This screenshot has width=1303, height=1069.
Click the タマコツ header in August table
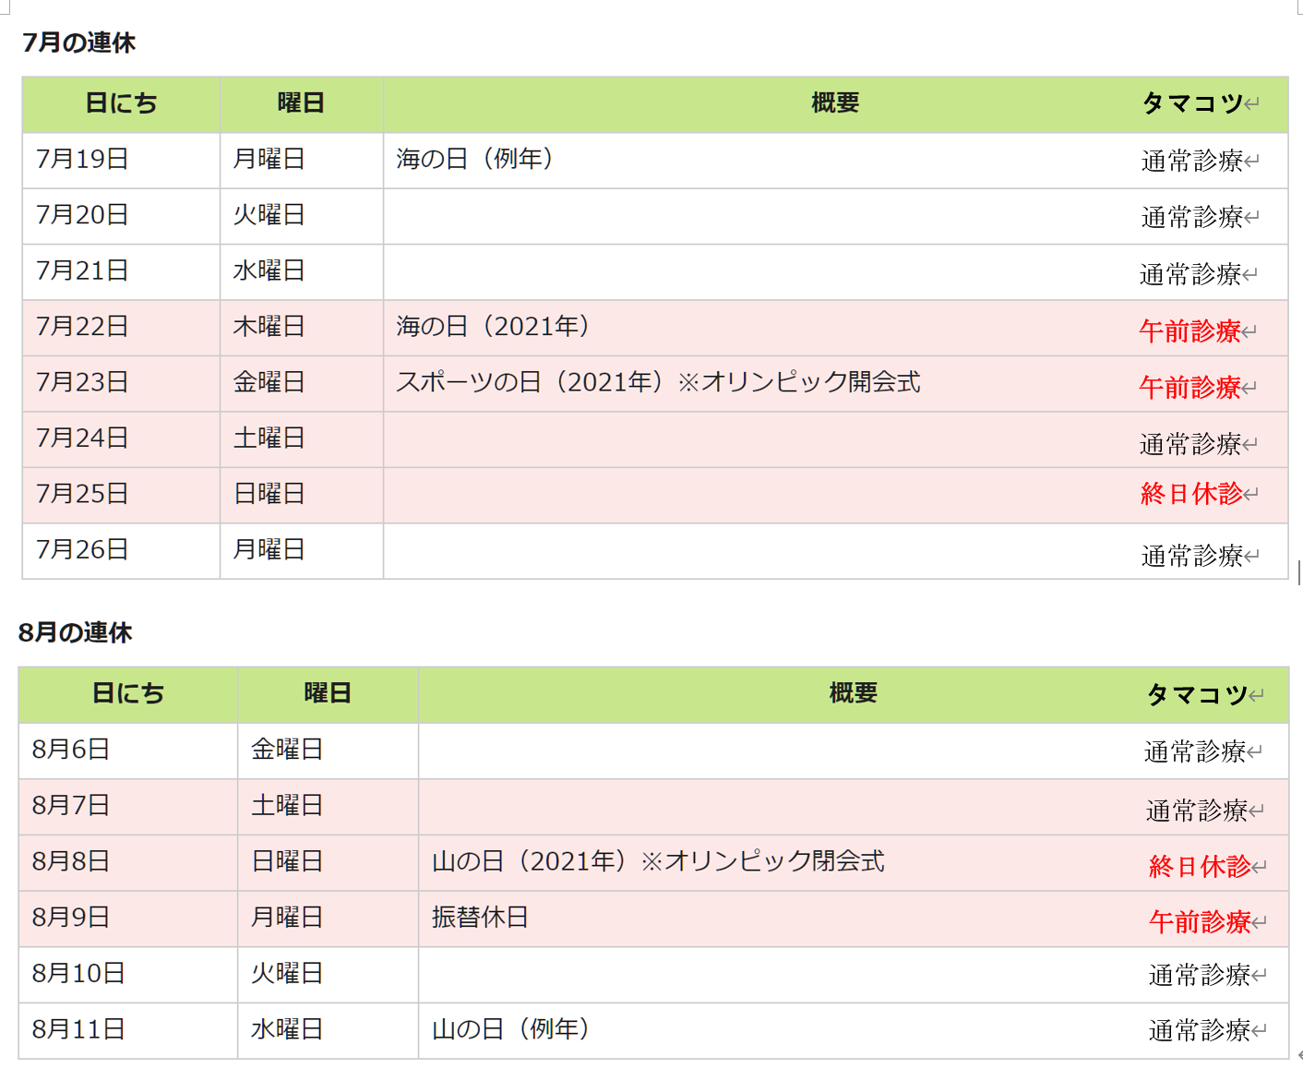[1197, 694]
